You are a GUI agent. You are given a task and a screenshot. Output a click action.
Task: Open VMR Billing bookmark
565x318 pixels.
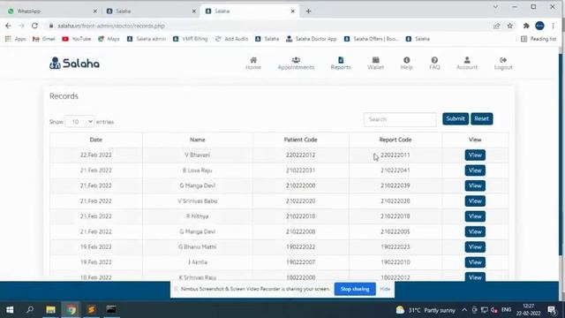pos(191,39)
